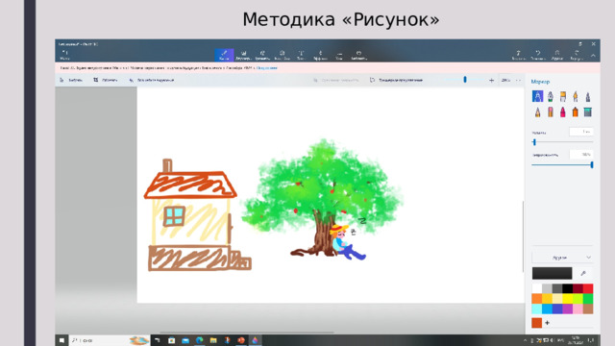The width and height of the screenshot is (615, 346).
Task: Select the Oil brush tool
Action: [x=563, y=96]
